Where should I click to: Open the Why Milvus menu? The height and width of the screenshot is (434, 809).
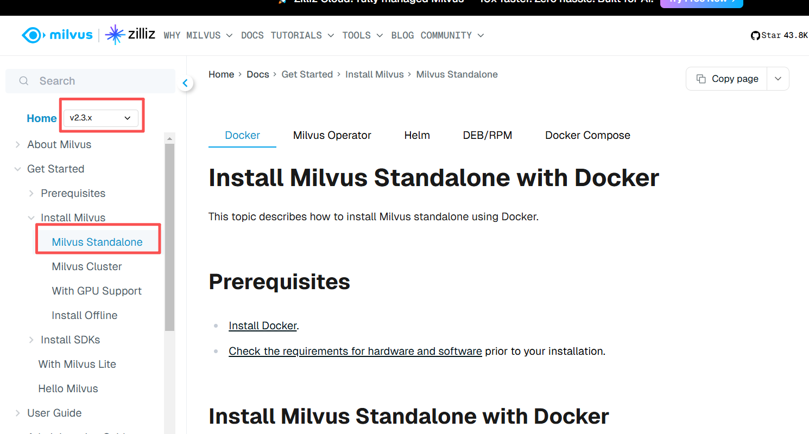tap(198, 35)
